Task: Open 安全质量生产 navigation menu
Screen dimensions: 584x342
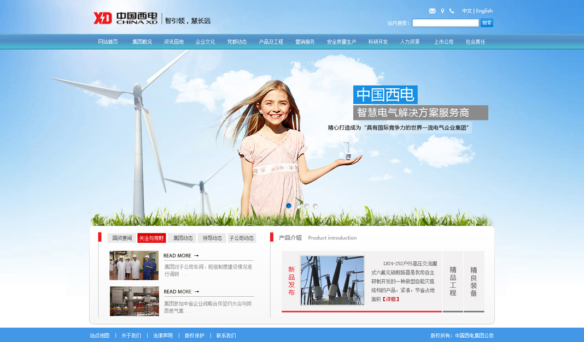Action: click(x=341, y=41)
